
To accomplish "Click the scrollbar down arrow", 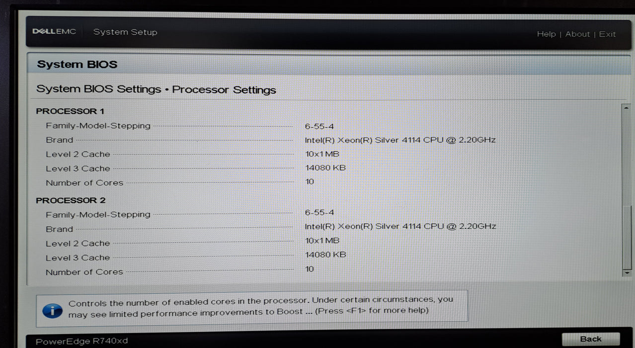I will 627,272.
